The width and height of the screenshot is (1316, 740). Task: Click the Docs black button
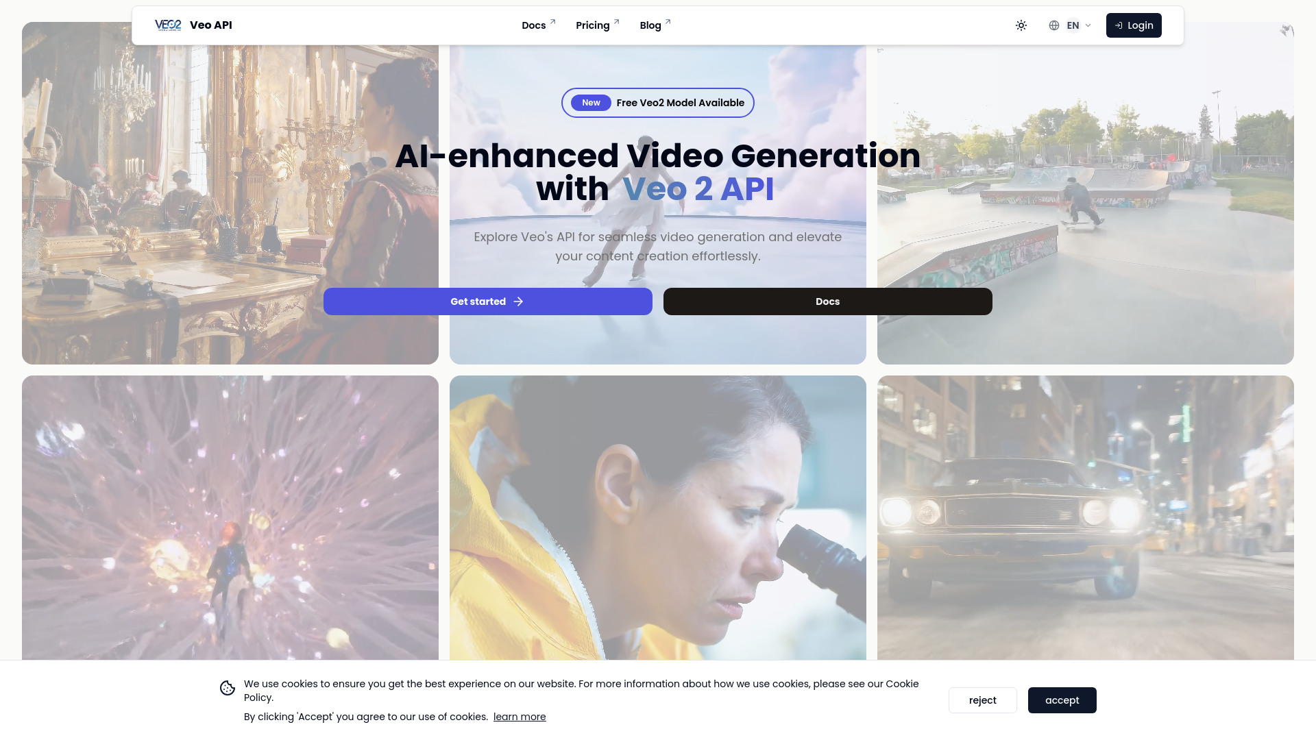pos(828,301)
